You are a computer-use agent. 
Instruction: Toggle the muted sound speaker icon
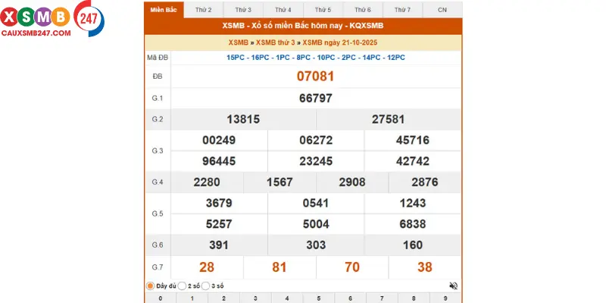(x=453, y=286)
